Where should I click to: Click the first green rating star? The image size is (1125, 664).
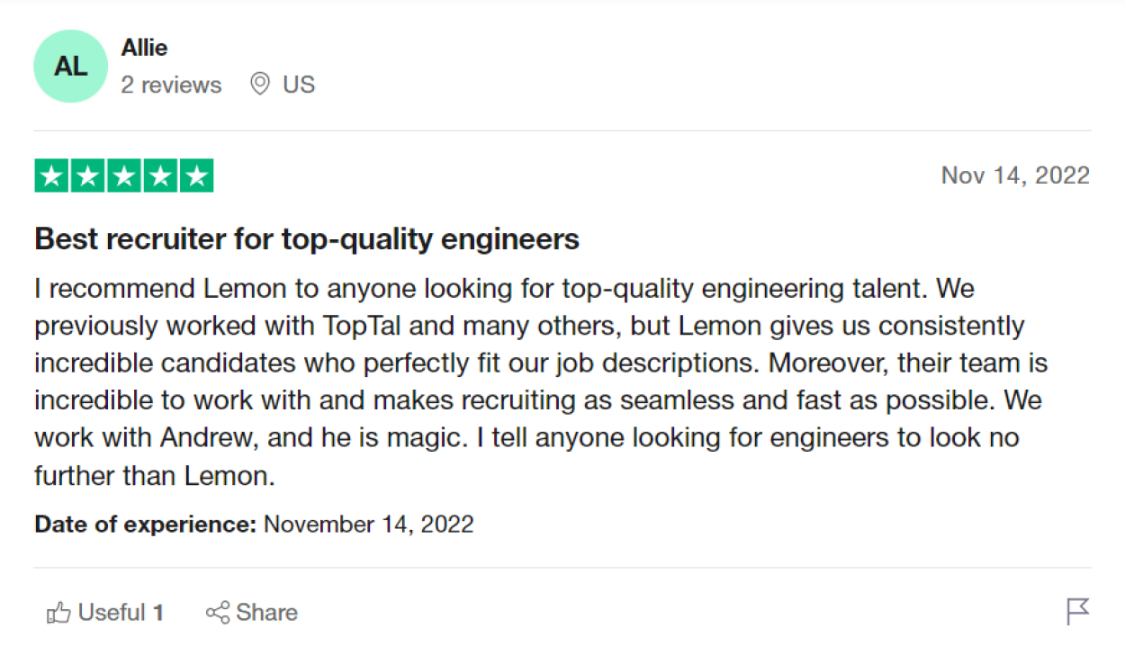pos(52,175)
